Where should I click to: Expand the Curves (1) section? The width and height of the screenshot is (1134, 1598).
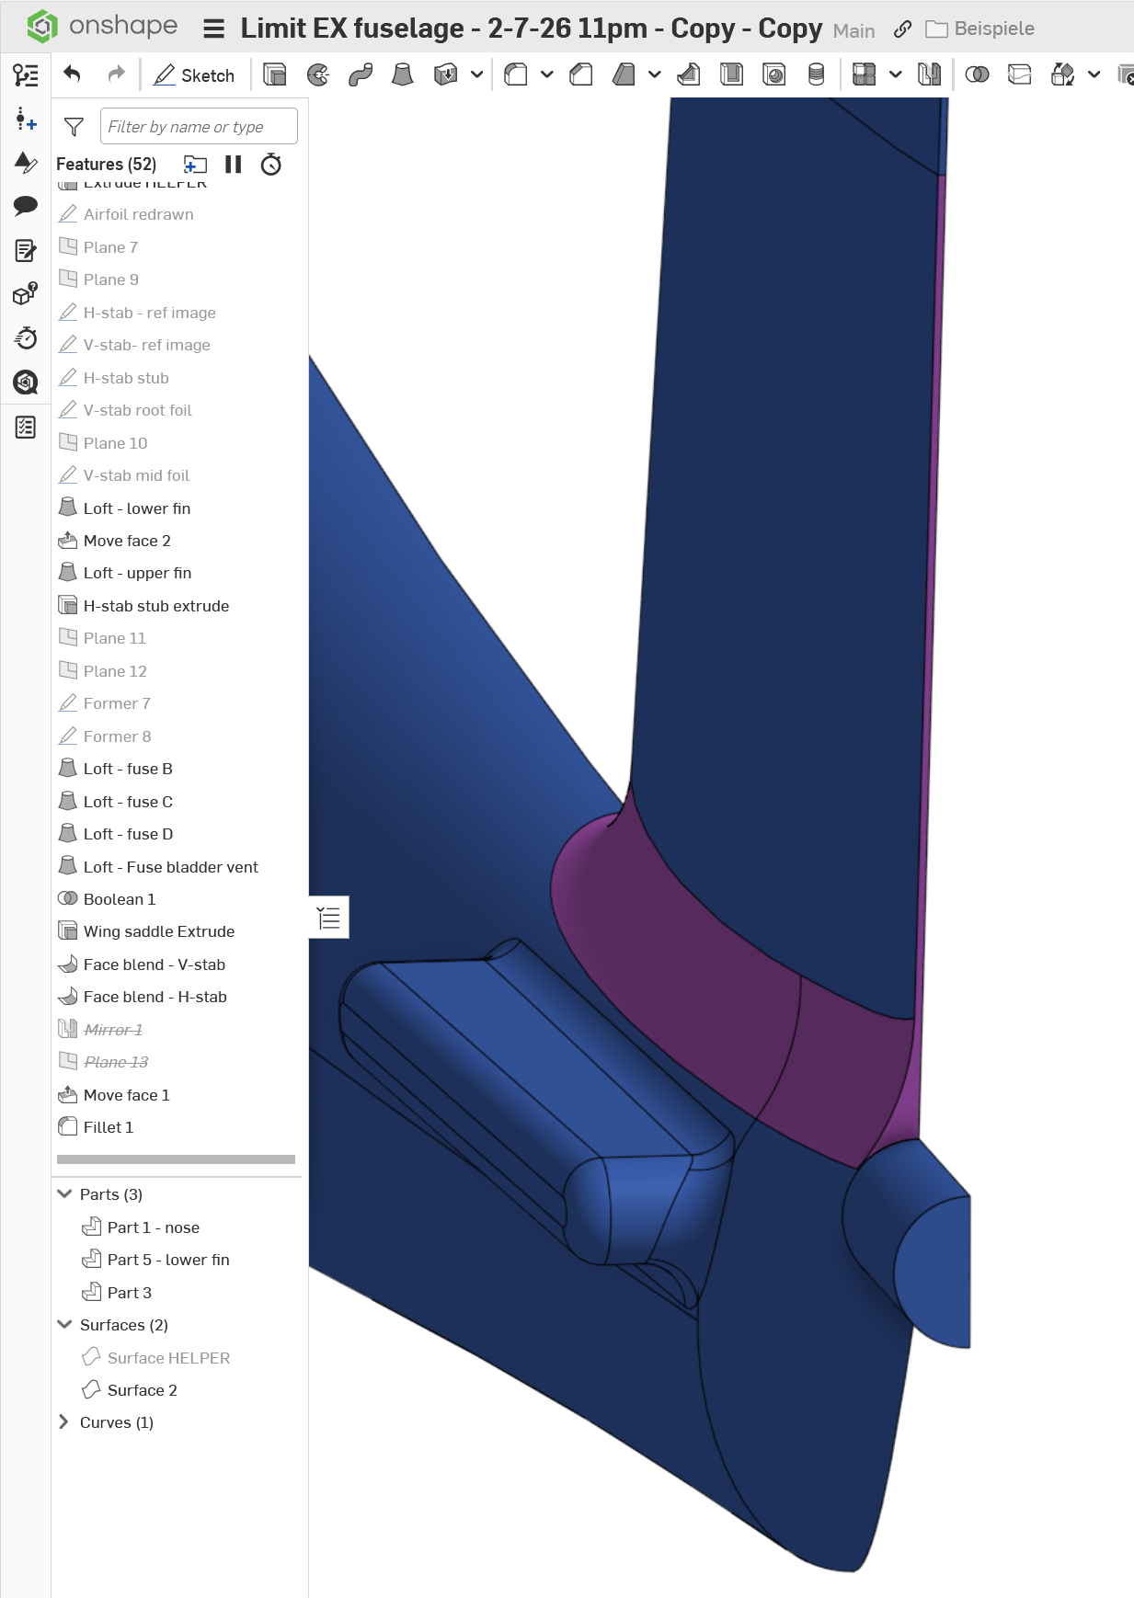coord(64,1421)
